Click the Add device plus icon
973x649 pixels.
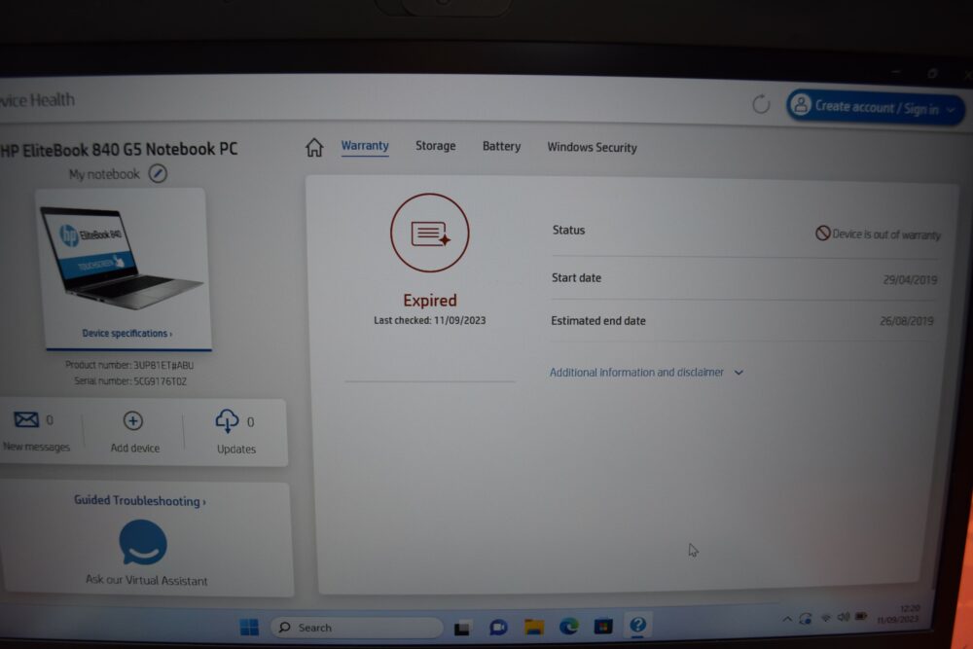(x=132, y=420)
